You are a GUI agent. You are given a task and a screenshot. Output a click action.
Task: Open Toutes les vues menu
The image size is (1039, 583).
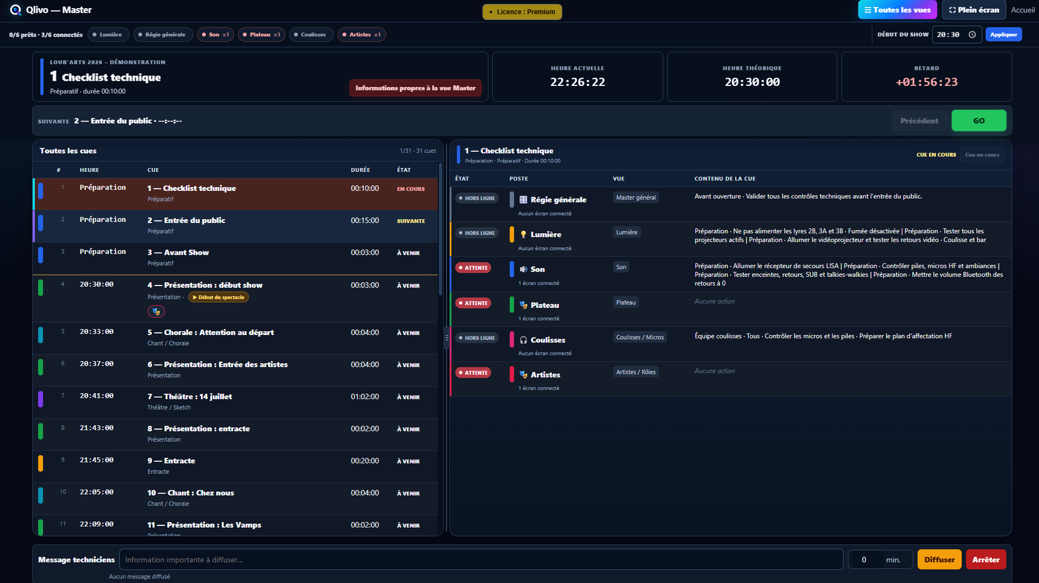click(898, 10)
